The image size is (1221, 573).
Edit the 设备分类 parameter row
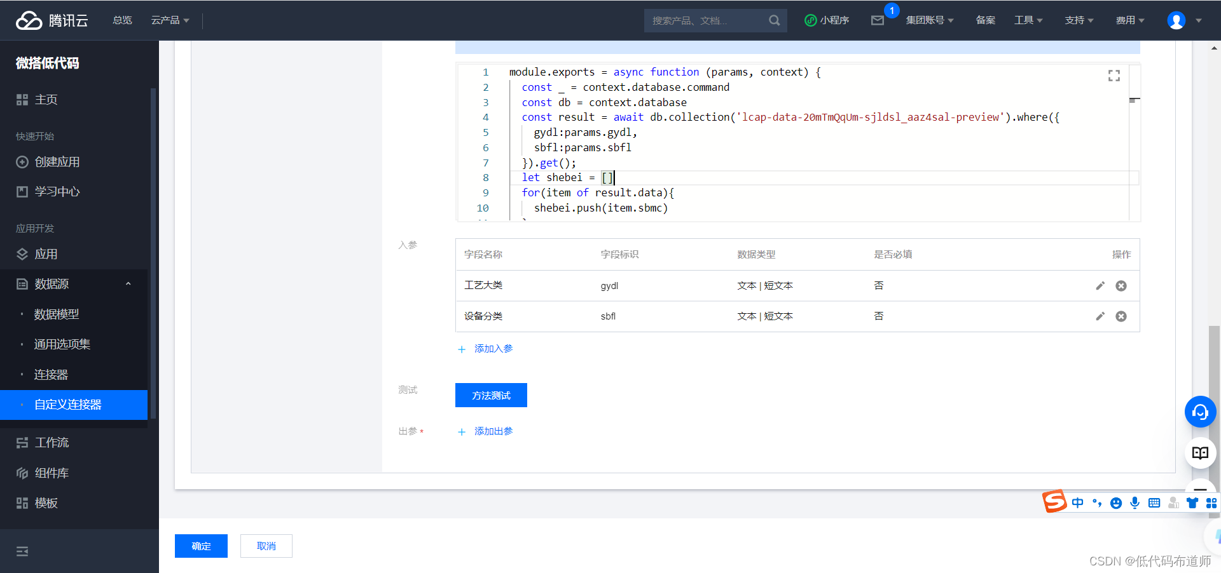point(1100,316)
